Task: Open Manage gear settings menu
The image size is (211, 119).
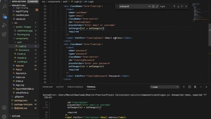Action: [4, 117]
